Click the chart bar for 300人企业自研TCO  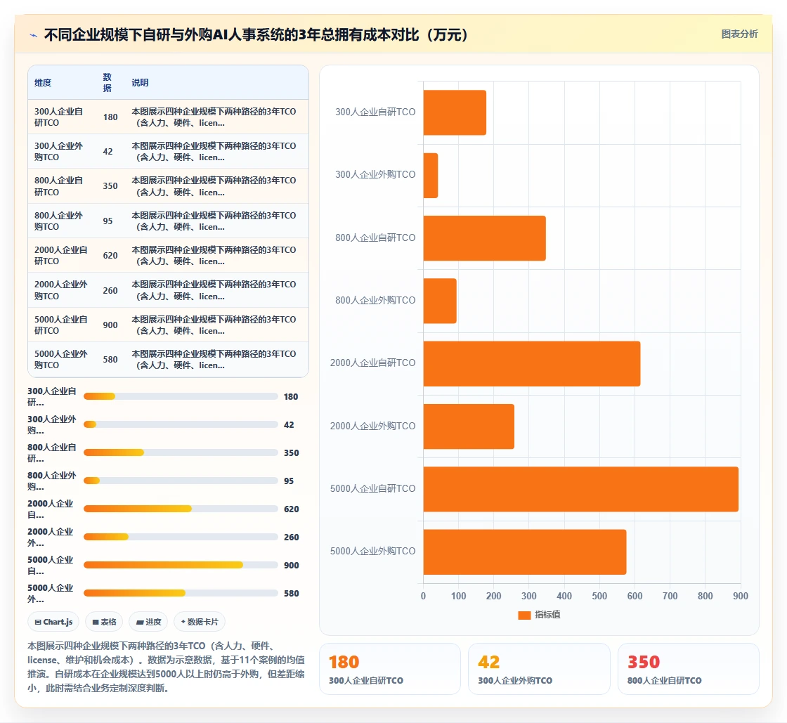point(455,112)
